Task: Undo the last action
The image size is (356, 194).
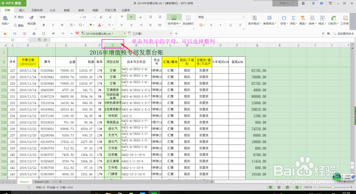Action: click(53, 33)
